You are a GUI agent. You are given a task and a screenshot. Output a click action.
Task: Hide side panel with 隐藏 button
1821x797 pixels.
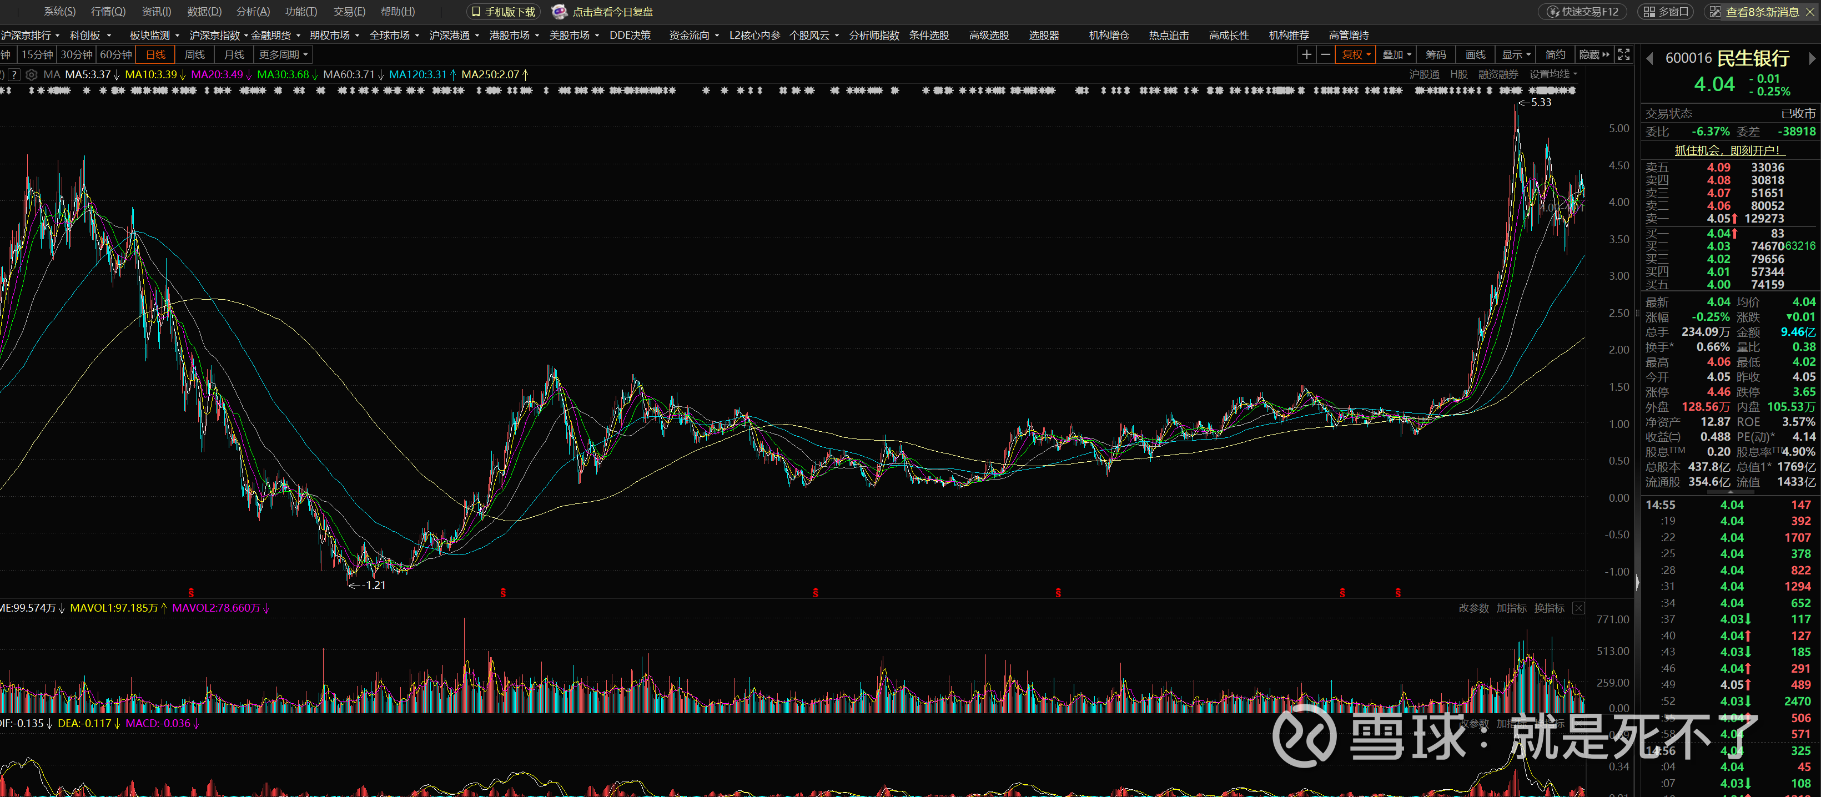point(1593,54)
